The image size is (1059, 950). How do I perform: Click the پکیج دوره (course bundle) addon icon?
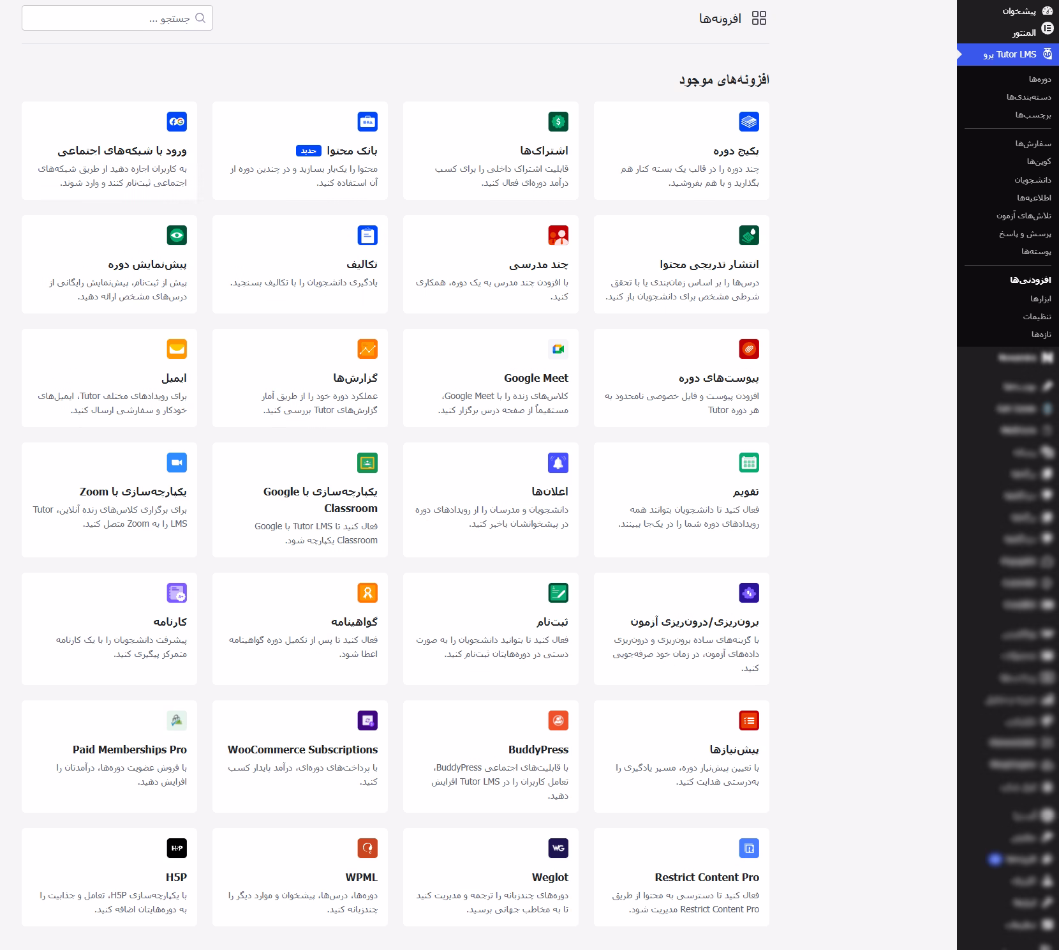point(749,121)
